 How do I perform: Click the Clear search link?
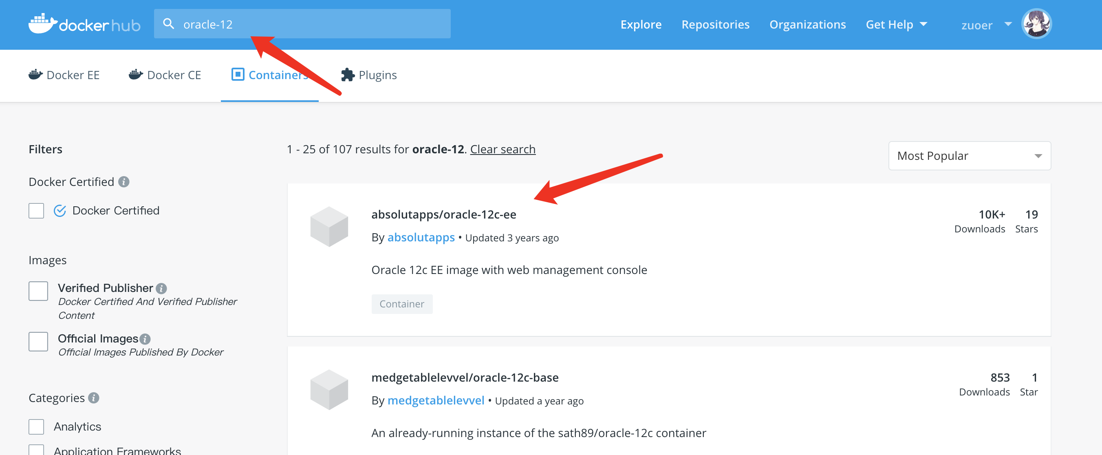(503, 149)
